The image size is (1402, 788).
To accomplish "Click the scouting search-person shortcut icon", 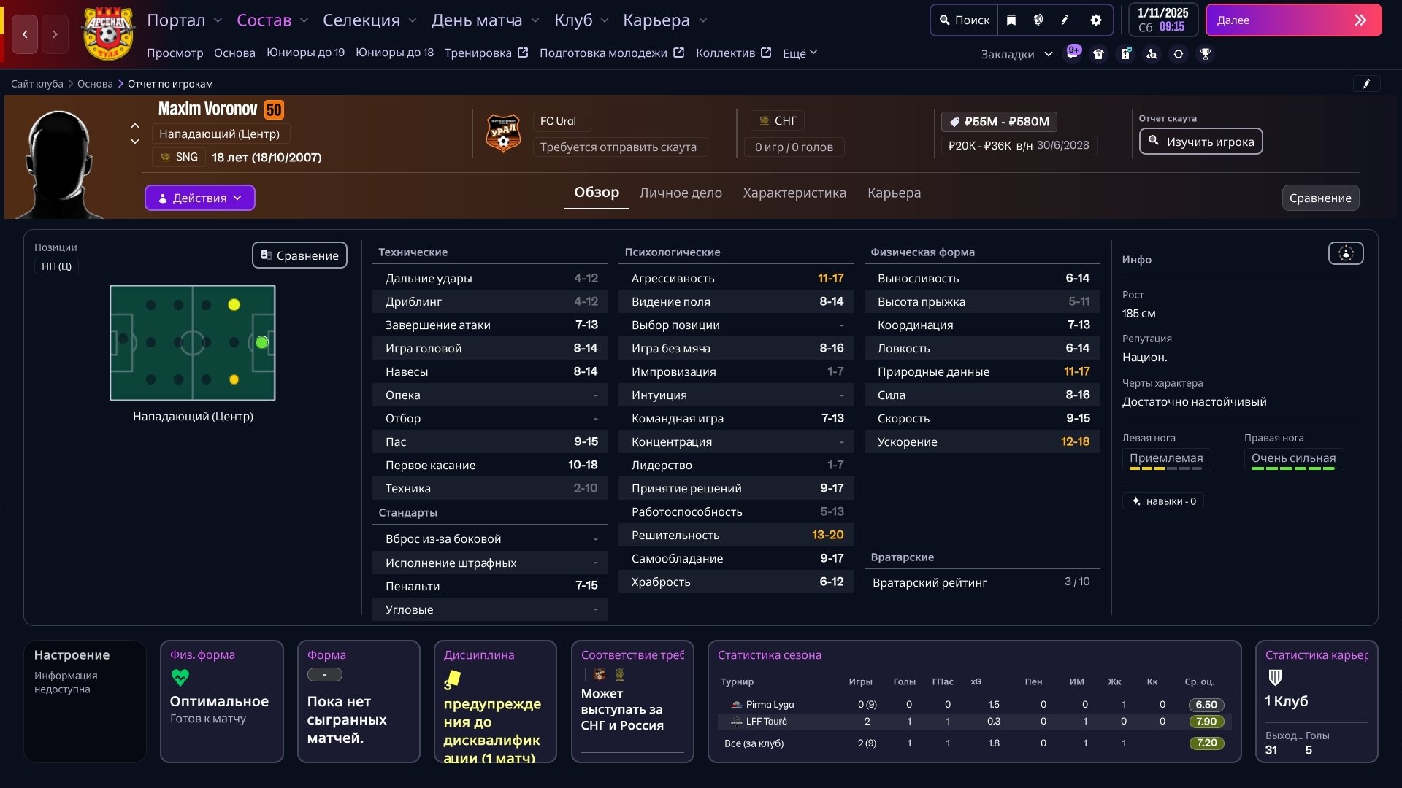I will (1152, 54).
